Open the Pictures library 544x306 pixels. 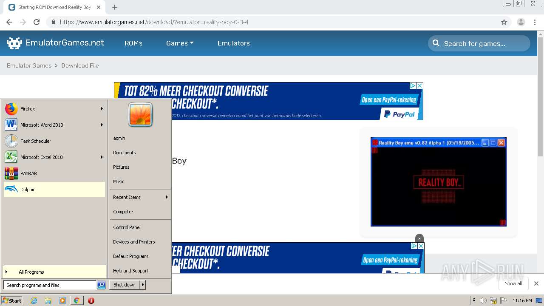[140, 167]
